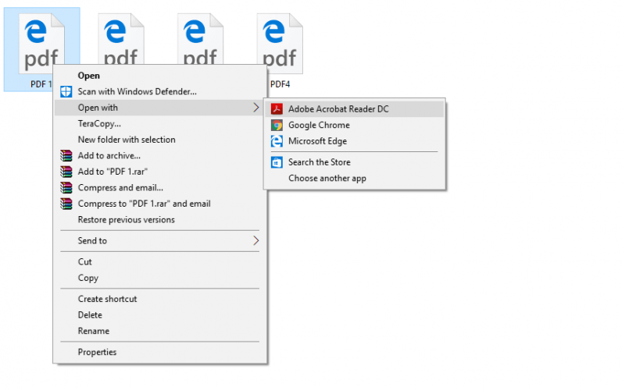Image resolution: width=625 pixels, height=390 pixels.
Task: Click the PDF4 file name label
Action: (280, 84)
